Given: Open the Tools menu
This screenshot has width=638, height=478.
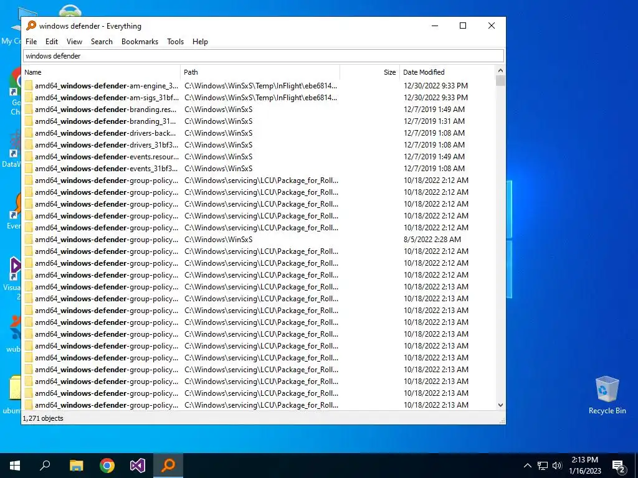Looking at the screenshot, I should point(175,42).
